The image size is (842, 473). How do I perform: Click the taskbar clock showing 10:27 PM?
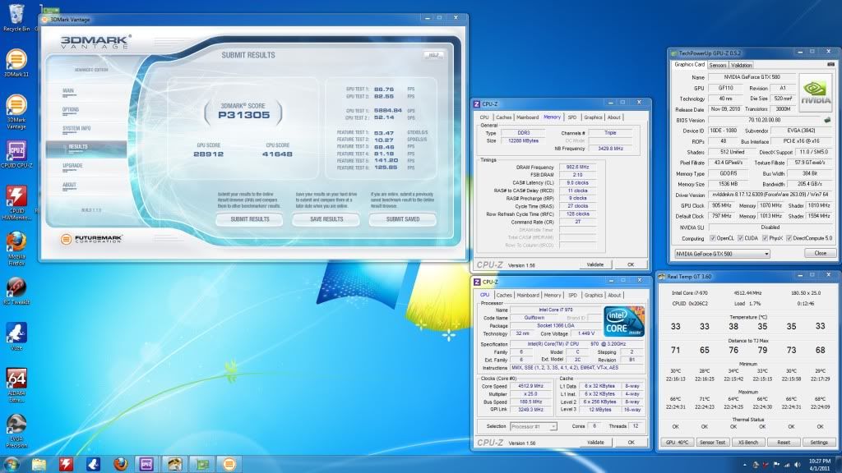820,465
